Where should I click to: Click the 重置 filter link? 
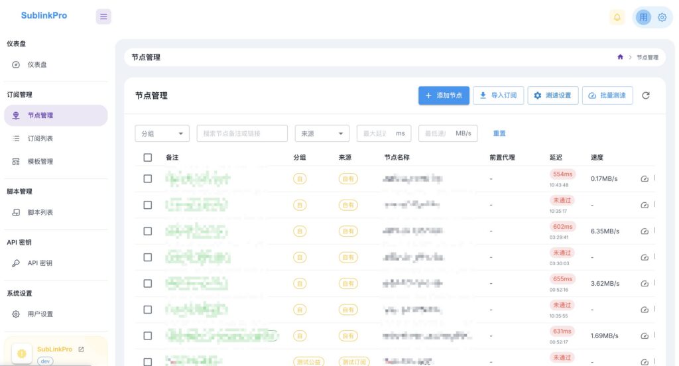pos(499,133)
